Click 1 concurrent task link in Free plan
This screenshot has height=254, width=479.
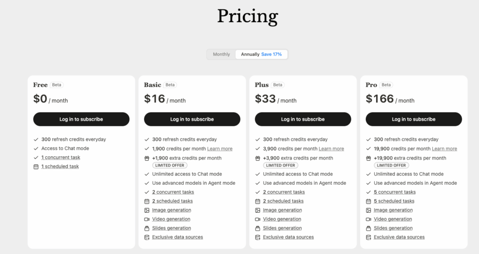[x=61, y=158]
